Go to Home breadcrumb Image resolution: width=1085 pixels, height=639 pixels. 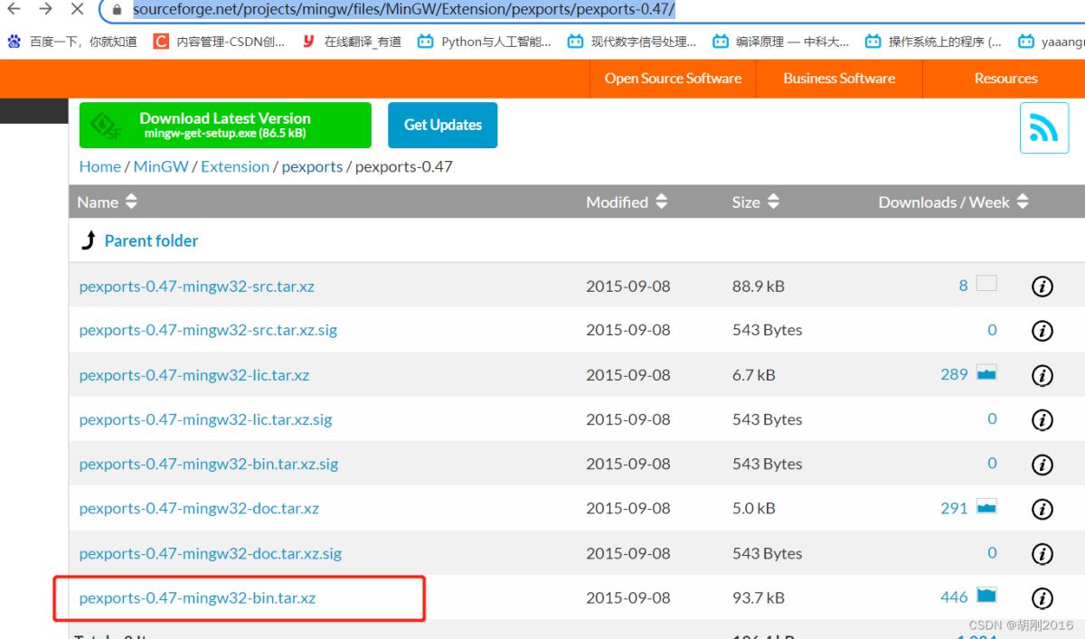coord(99,166)
